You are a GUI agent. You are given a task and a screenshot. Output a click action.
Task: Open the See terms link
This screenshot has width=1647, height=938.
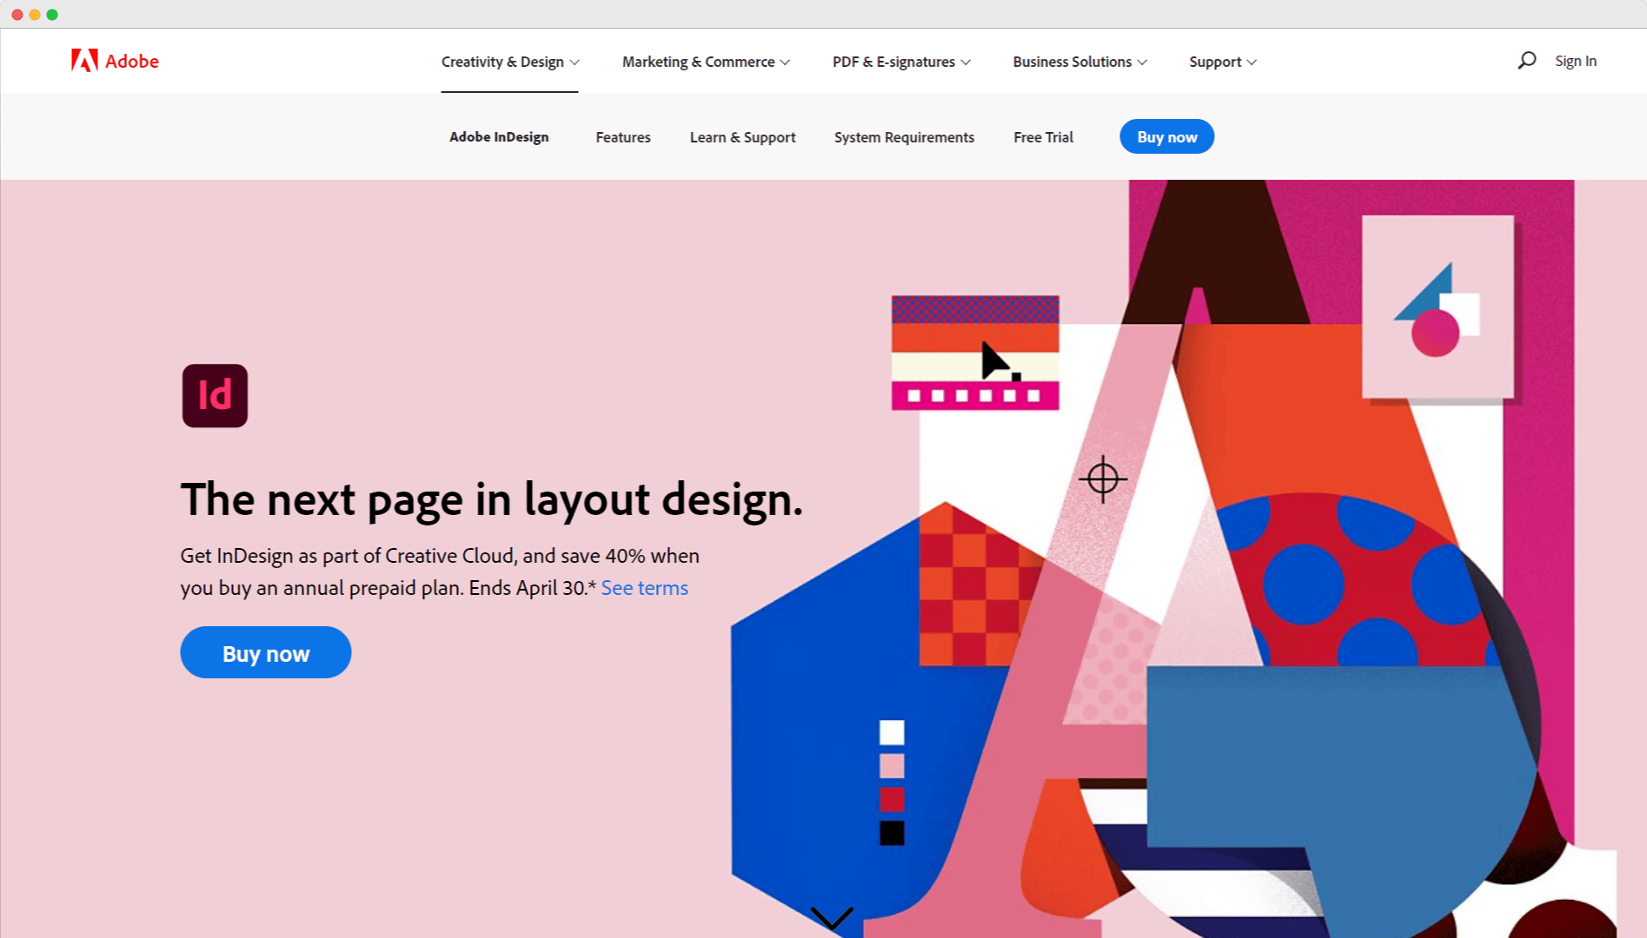645,588
